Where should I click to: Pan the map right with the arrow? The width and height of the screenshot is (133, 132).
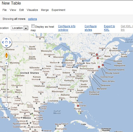[x=10, y=42]
